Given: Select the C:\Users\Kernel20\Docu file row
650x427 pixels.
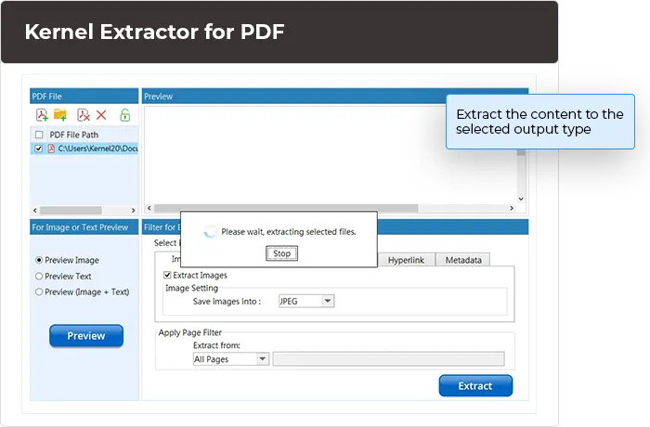Looking at the screenshot, I should click(84, 149).
